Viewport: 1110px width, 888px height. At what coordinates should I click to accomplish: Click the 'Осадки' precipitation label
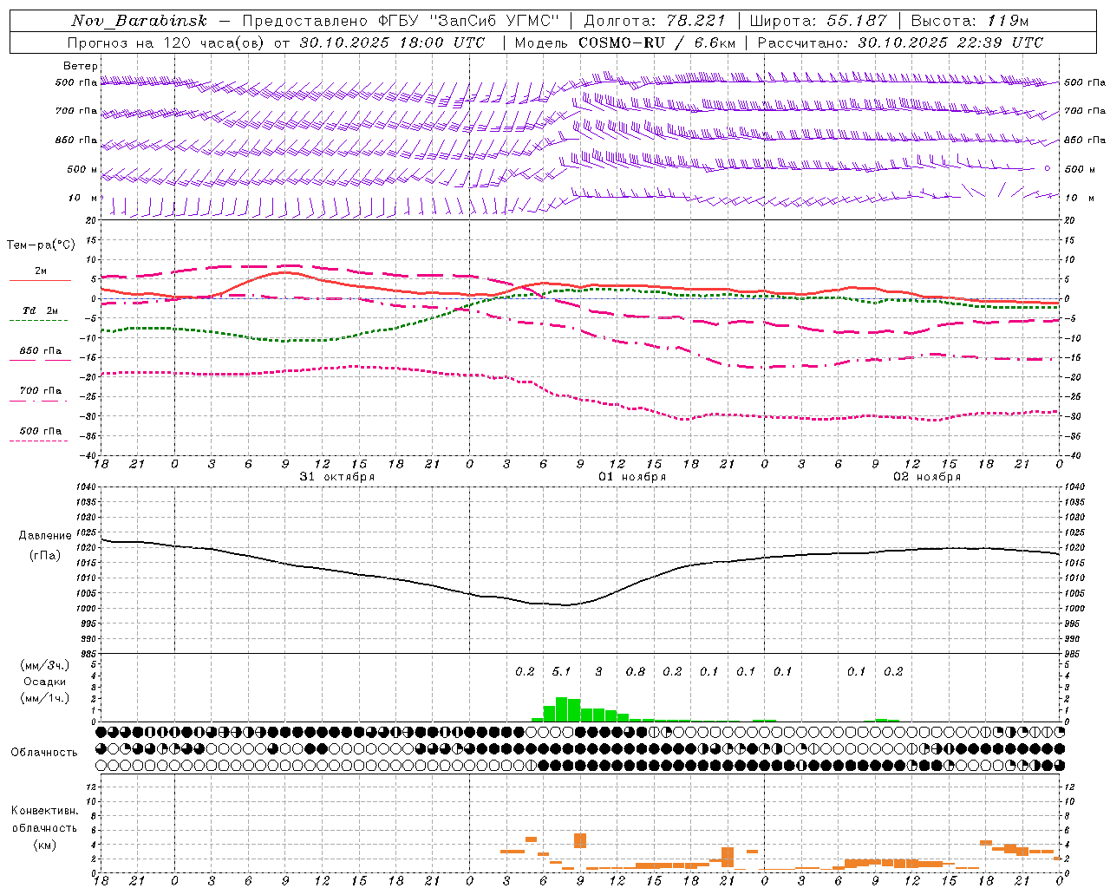pos(45,682)
